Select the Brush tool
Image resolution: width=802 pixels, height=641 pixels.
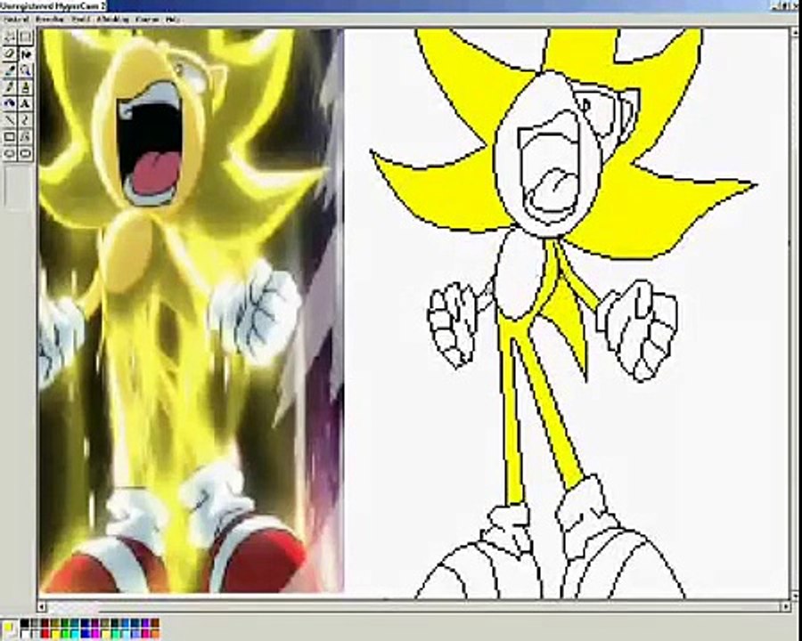click(26, 87)
